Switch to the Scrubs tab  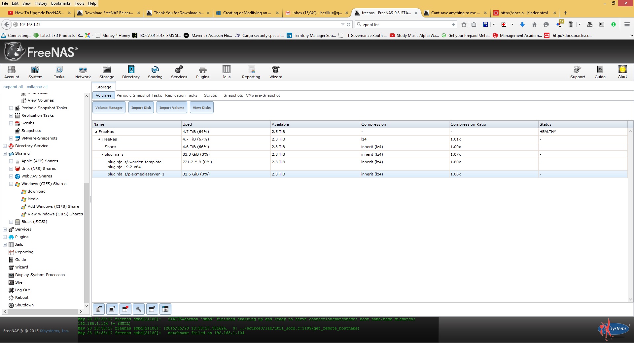click(210, 95)
